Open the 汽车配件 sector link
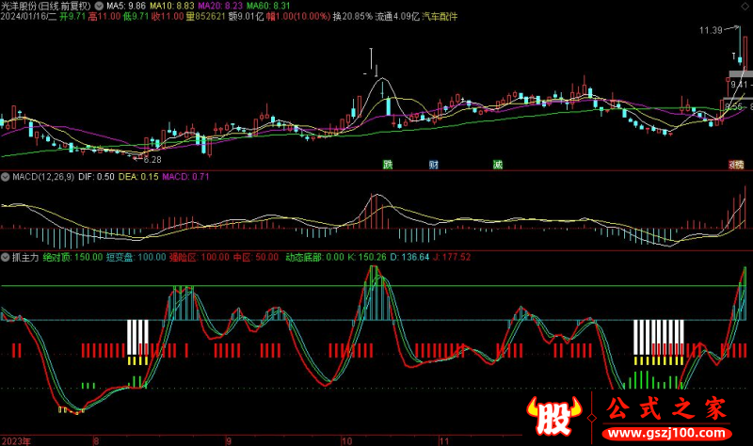Viewport: 753px width, 446px height. [x=441, y=17]
